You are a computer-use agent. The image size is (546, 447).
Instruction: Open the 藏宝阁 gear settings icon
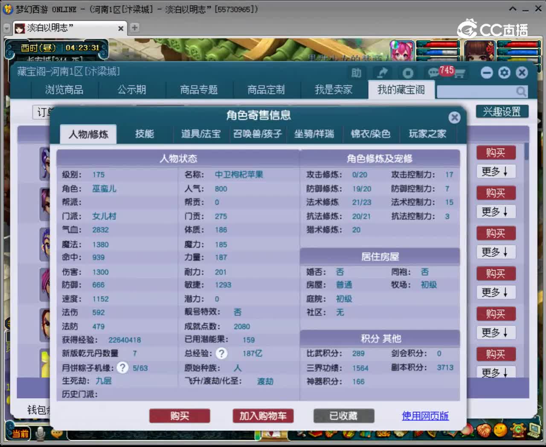click(x=504, y=73)
